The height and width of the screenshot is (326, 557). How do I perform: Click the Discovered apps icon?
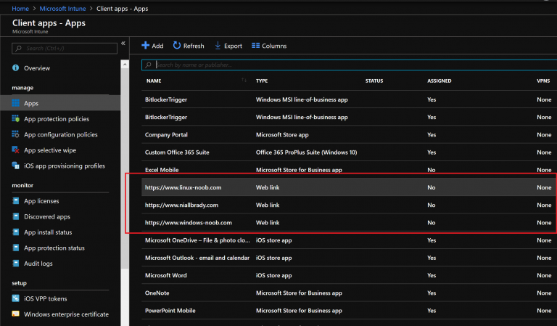(x=15, y=216)
